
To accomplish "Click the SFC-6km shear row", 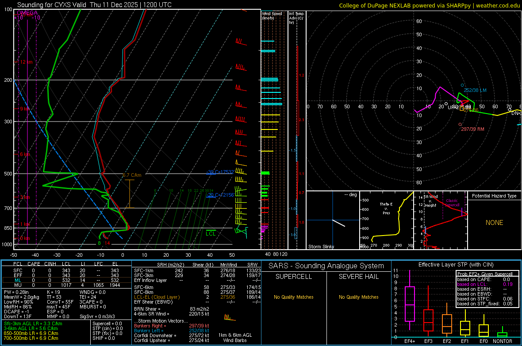I will pyautogui.click(x=197, y=287).
